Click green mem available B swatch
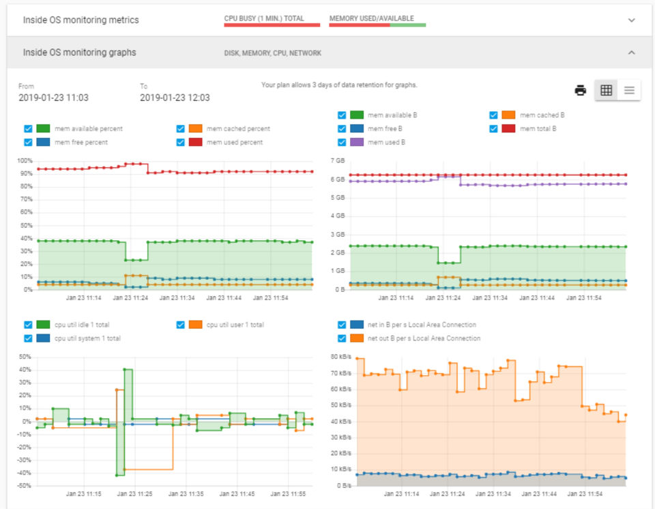 coord(357,115)
